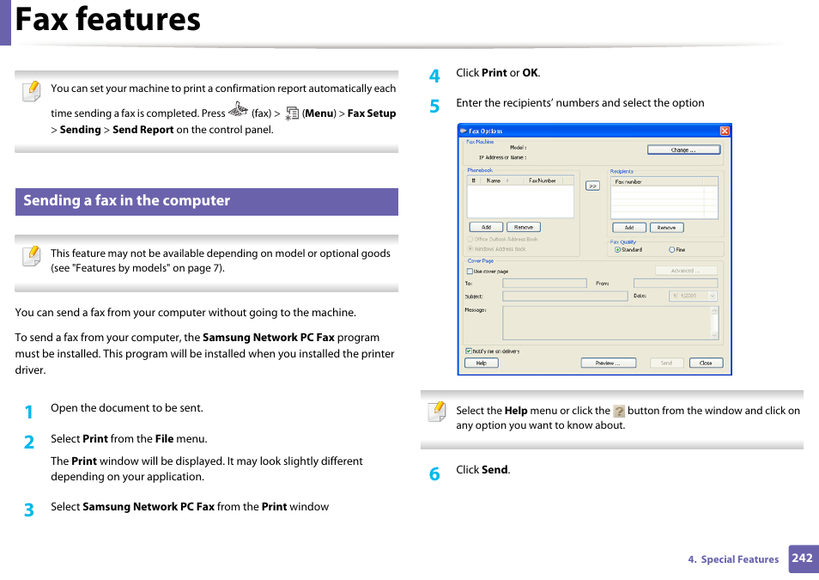Click the Preview... button

609,363
